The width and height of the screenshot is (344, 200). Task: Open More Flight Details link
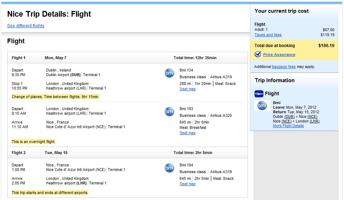[x=288, y=126]
